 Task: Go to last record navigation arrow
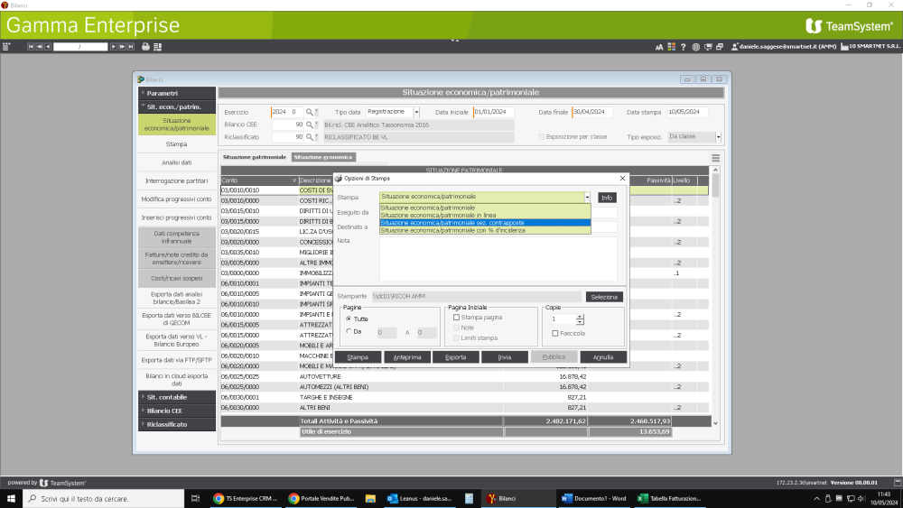[x=131, y=47]
